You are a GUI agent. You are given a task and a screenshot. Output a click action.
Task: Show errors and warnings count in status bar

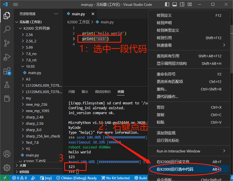coord(20,178)
